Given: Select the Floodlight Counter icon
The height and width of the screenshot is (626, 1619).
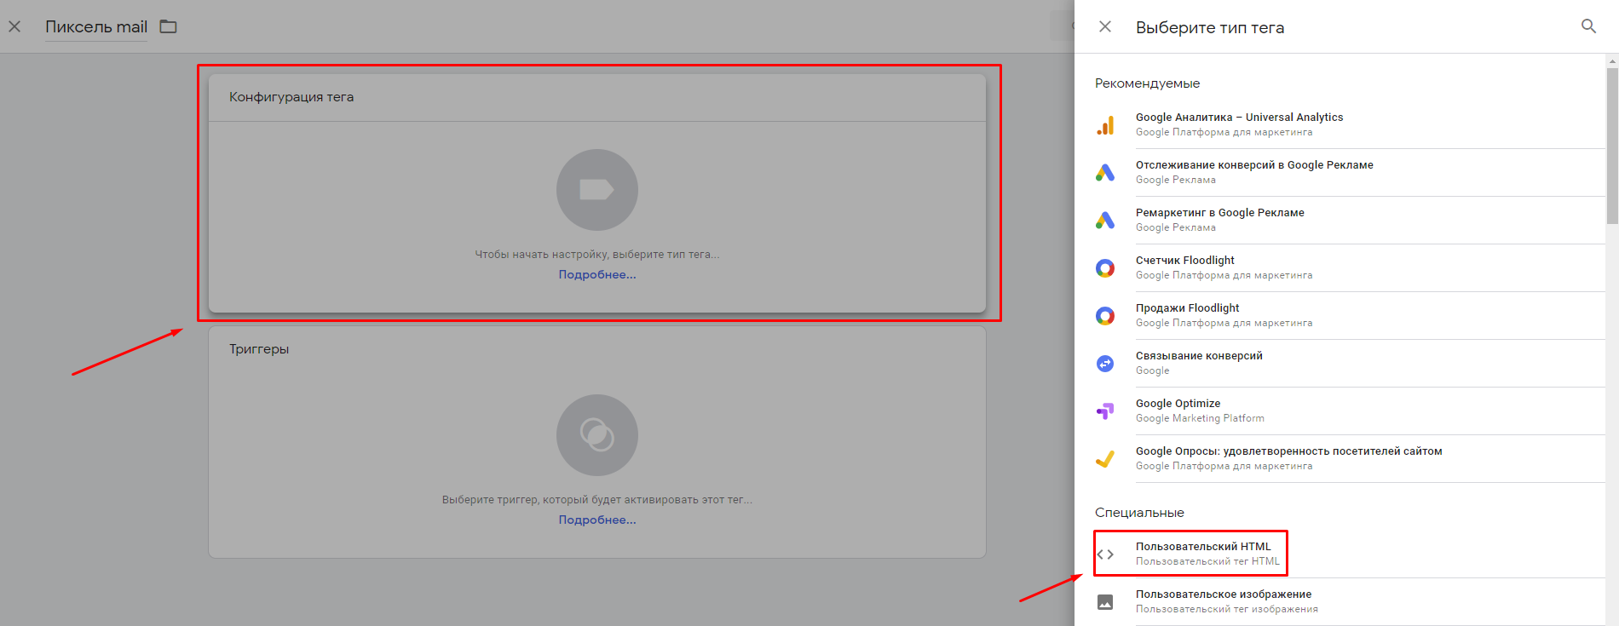Looking at the screenshot, I should pos(1105,268).
